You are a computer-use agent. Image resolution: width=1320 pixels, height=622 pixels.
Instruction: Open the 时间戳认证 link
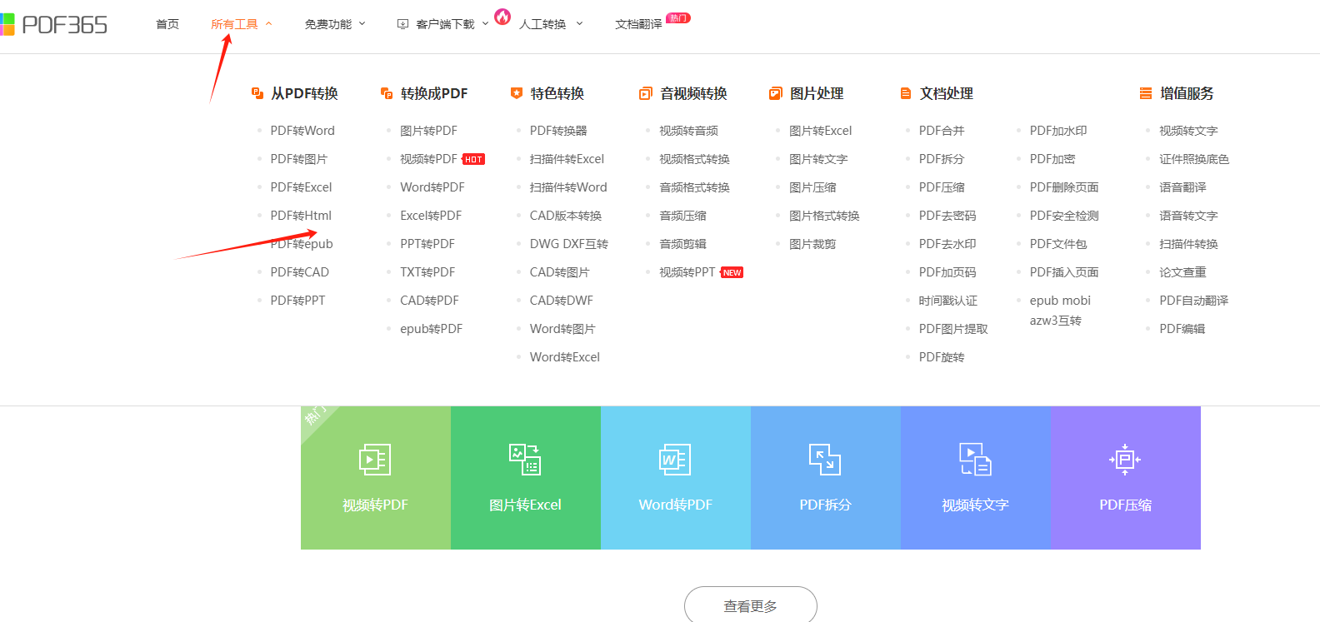tap(948, 301)
